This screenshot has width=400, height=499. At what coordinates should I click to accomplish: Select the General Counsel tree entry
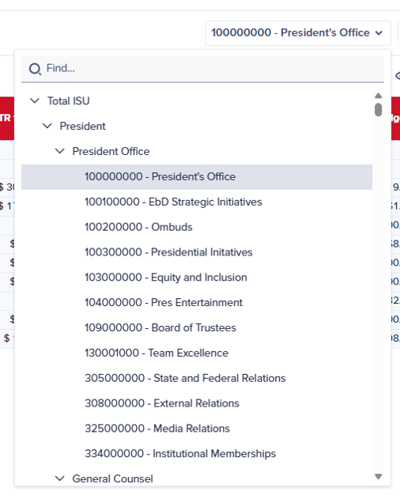tap(112, 478)
